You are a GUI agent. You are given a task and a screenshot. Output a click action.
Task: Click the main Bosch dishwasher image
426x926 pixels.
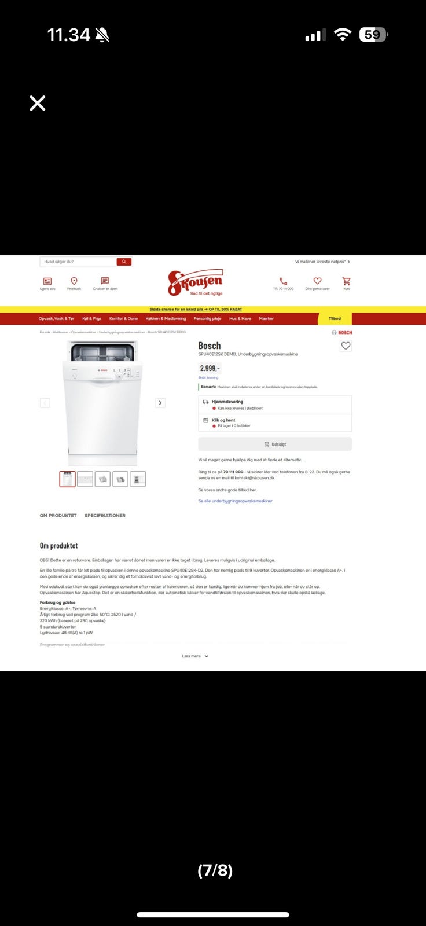coord(102,403)
